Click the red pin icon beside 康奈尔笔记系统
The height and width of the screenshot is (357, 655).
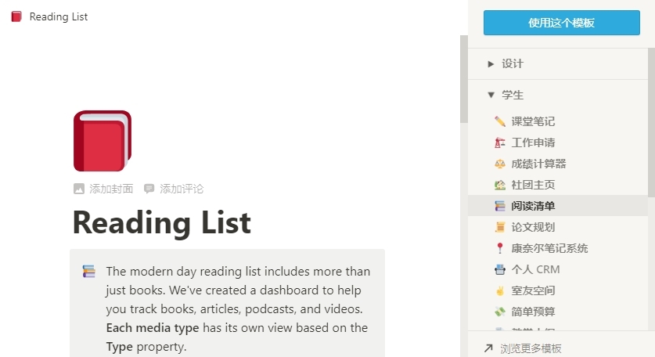pyautogui.click(x=499, y=248)
